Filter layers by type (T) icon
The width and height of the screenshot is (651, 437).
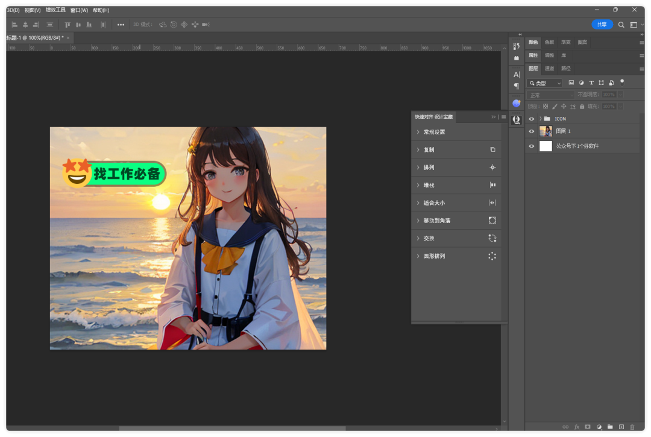pos(591,83)
